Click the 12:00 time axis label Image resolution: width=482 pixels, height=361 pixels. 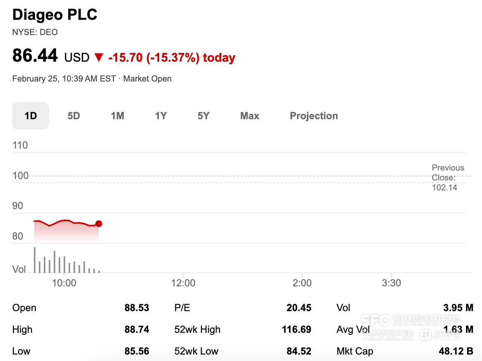pos(183,283)
